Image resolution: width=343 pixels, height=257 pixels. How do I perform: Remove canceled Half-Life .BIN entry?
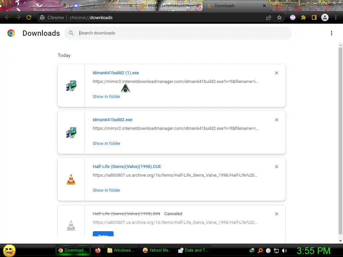tap(277, 214)
